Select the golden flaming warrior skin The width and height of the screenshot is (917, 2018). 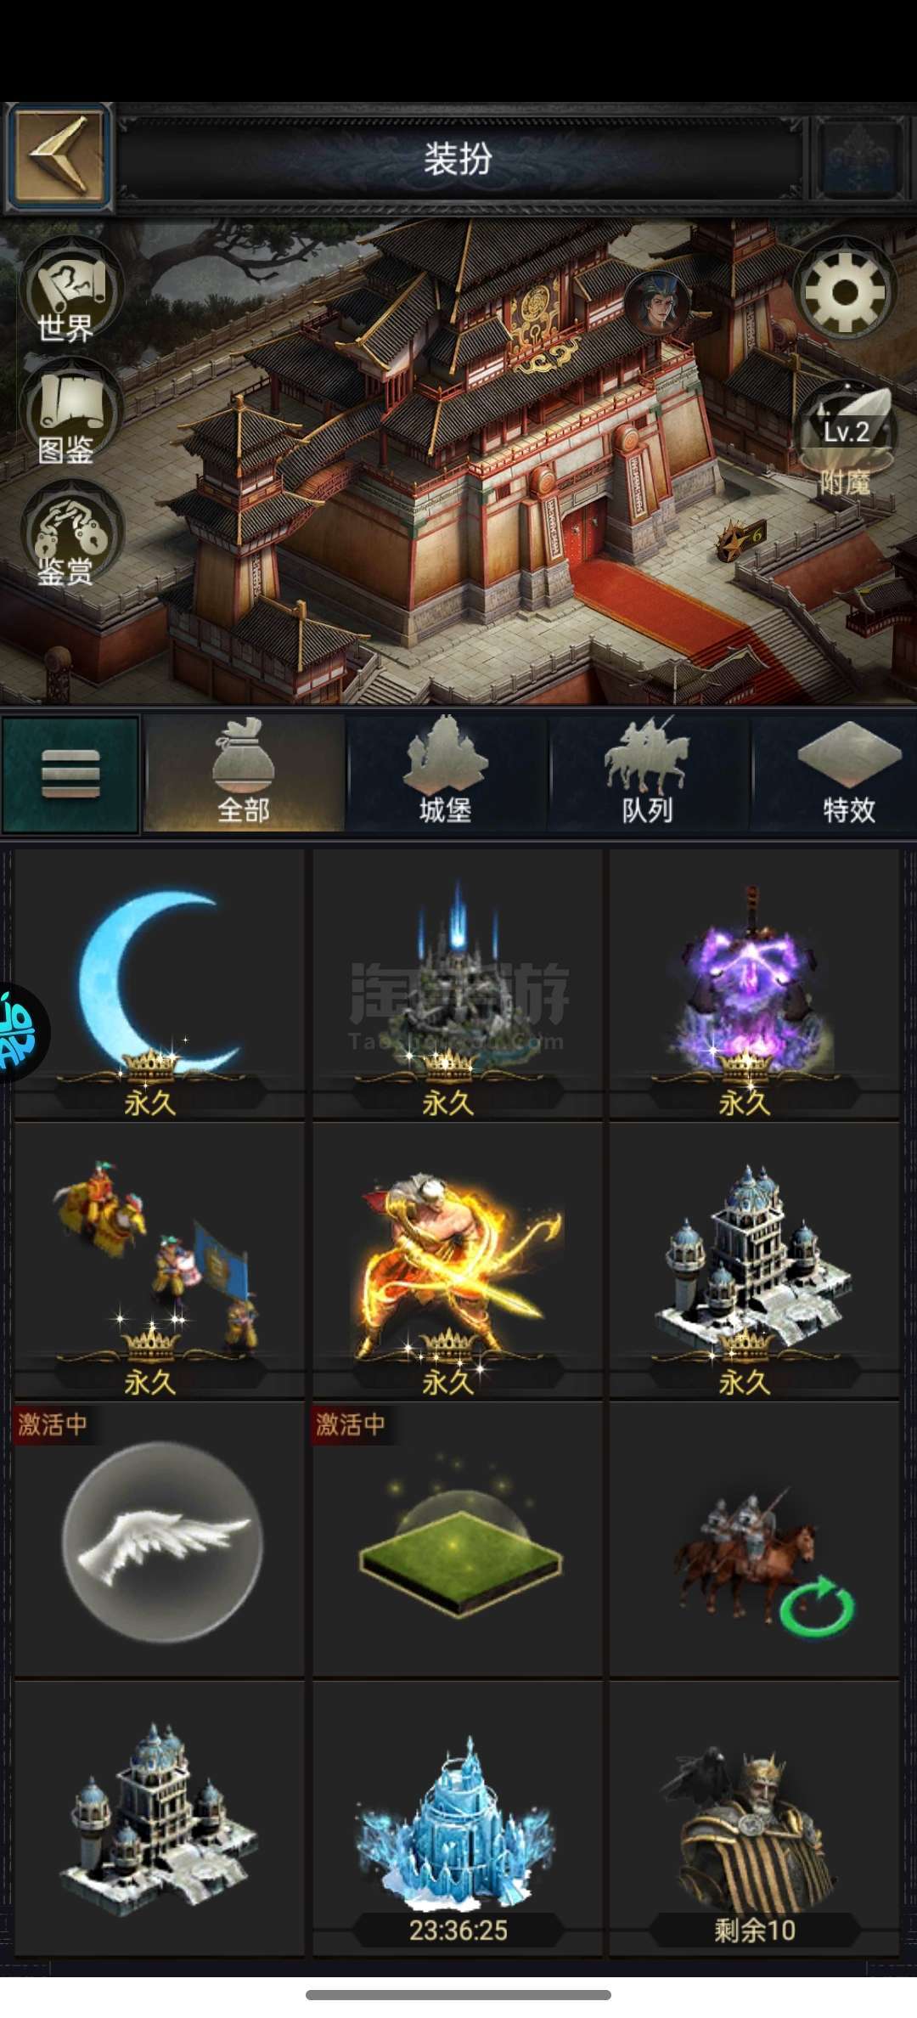click(457, 1260)
